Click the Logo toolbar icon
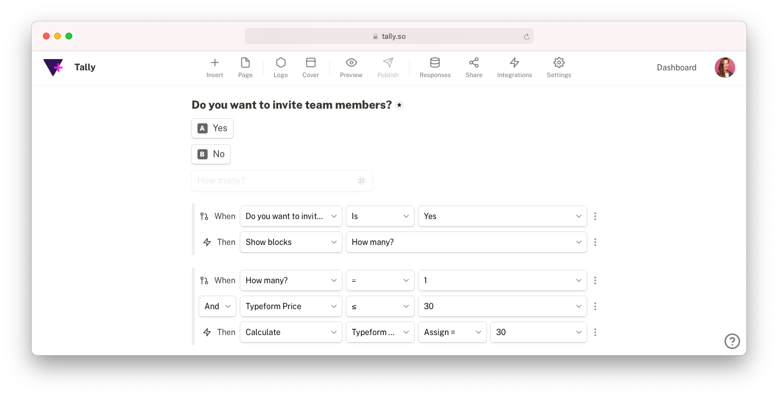This screenshot has width=778, height=397. click(280, 68)
